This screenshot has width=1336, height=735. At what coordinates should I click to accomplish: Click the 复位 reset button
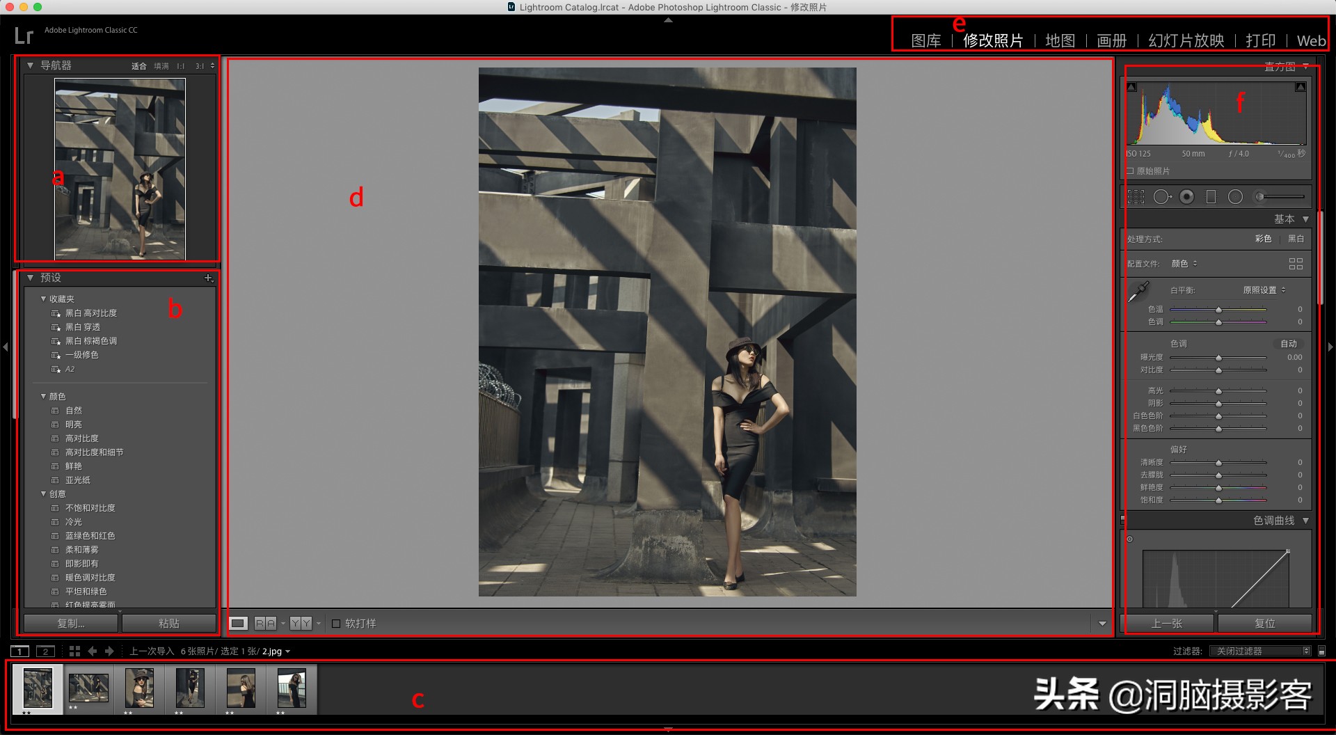pos(1264,624)
